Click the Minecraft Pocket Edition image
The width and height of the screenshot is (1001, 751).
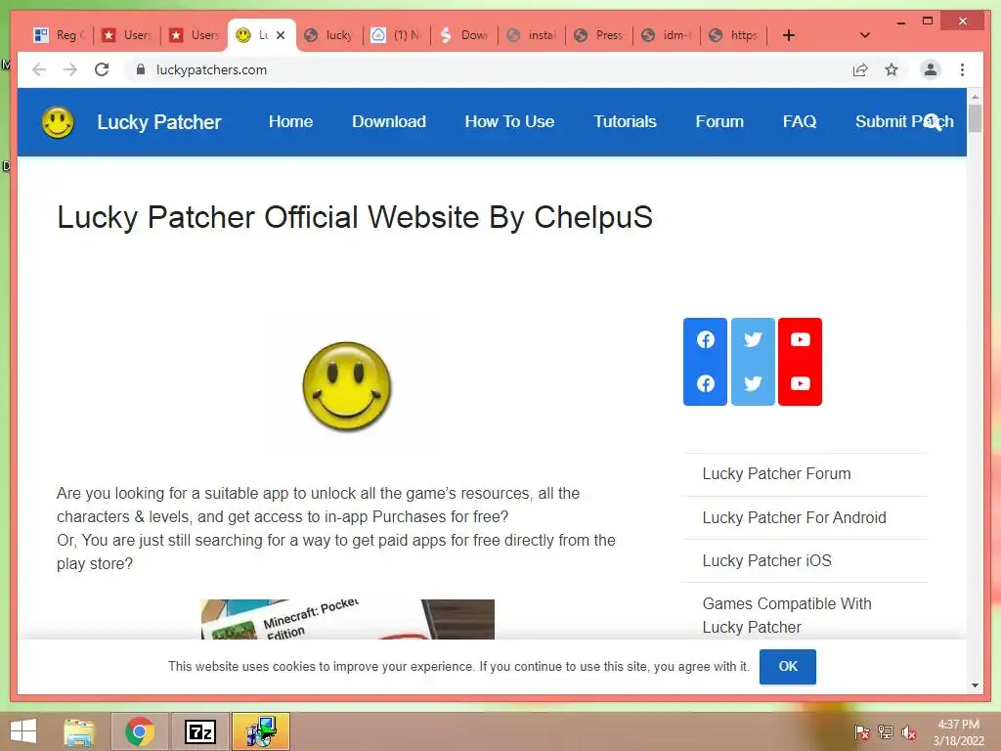pos(348,619)
